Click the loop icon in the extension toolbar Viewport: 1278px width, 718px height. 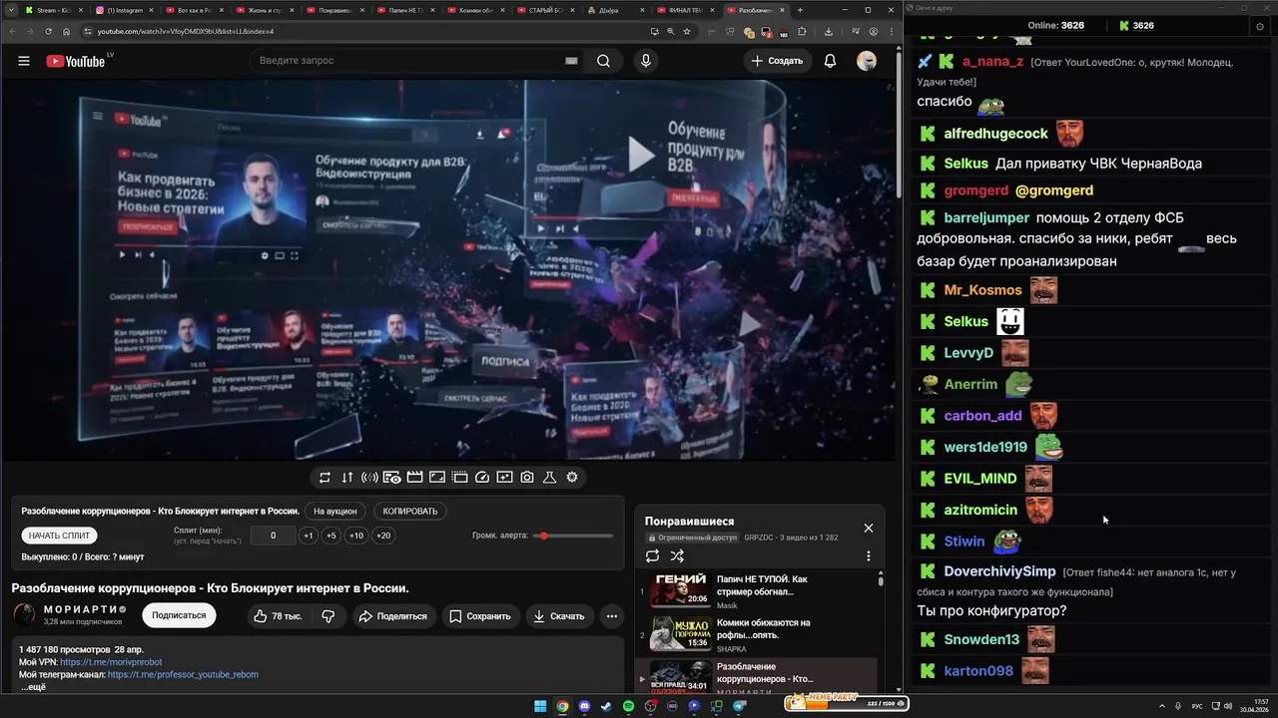pos(324,477)
